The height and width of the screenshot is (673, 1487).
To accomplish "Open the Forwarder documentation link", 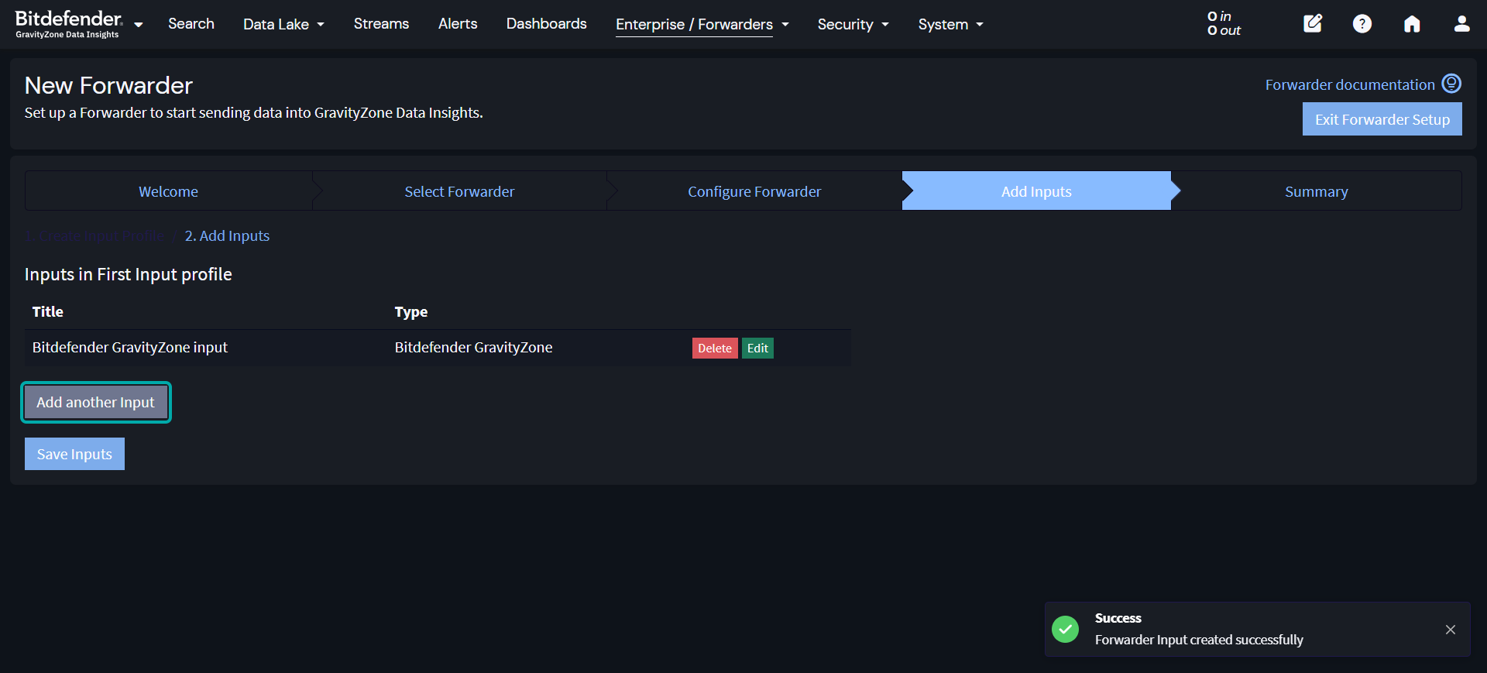I will click(1350, 84).
